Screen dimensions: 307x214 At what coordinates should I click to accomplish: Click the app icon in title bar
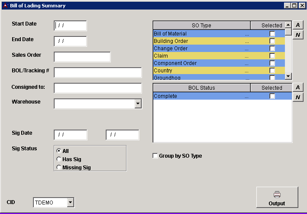(5, 6)
